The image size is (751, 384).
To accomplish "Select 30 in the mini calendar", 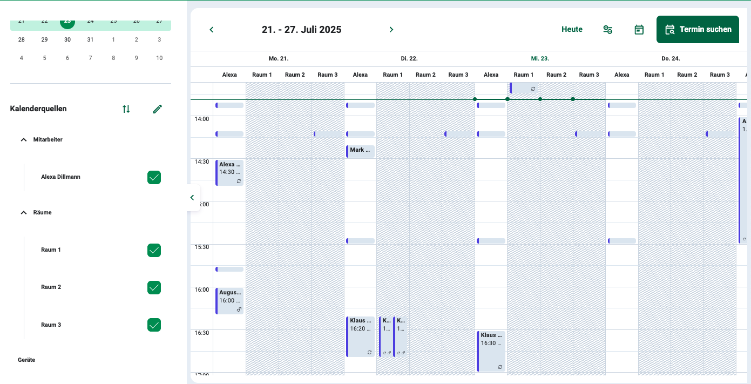I will click(67, 39).
